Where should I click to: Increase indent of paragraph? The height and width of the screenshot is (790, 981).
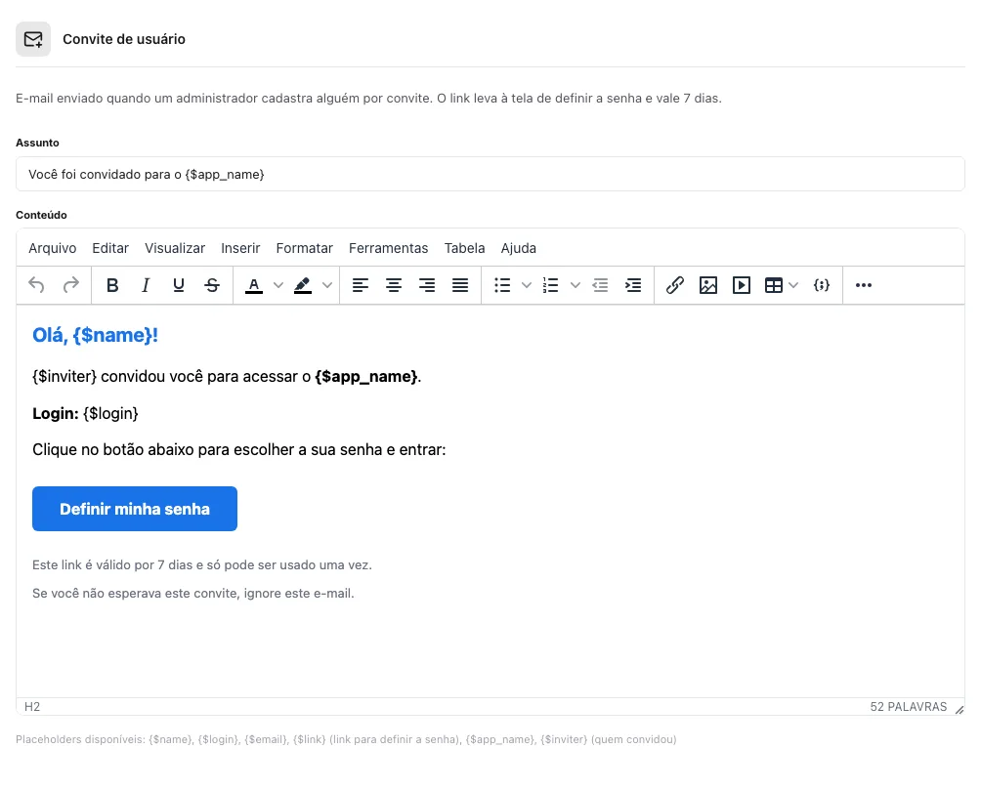[x=633, y=285]
